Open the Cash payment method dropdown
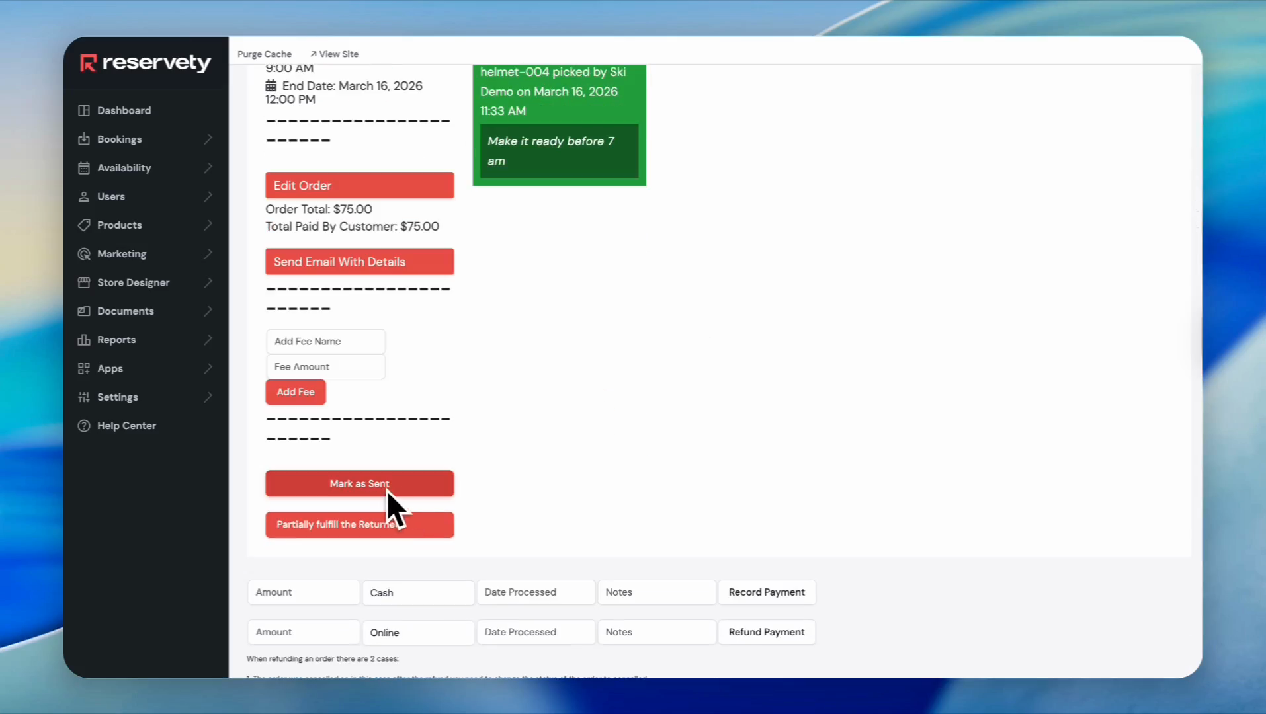The image size is (1266, 714). click(418, 593)
